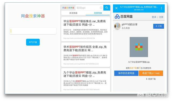Click the small 网盘搜索神器 logo
This screenshot has height=101, width=172.
[68, 8]
